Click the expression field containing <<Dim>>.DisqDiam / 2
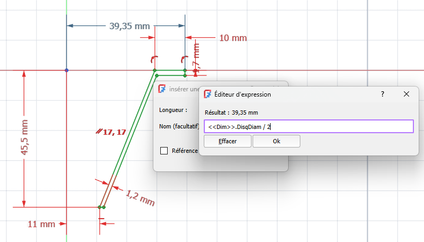Screen dimensions: 424x242 coord(308,127)
